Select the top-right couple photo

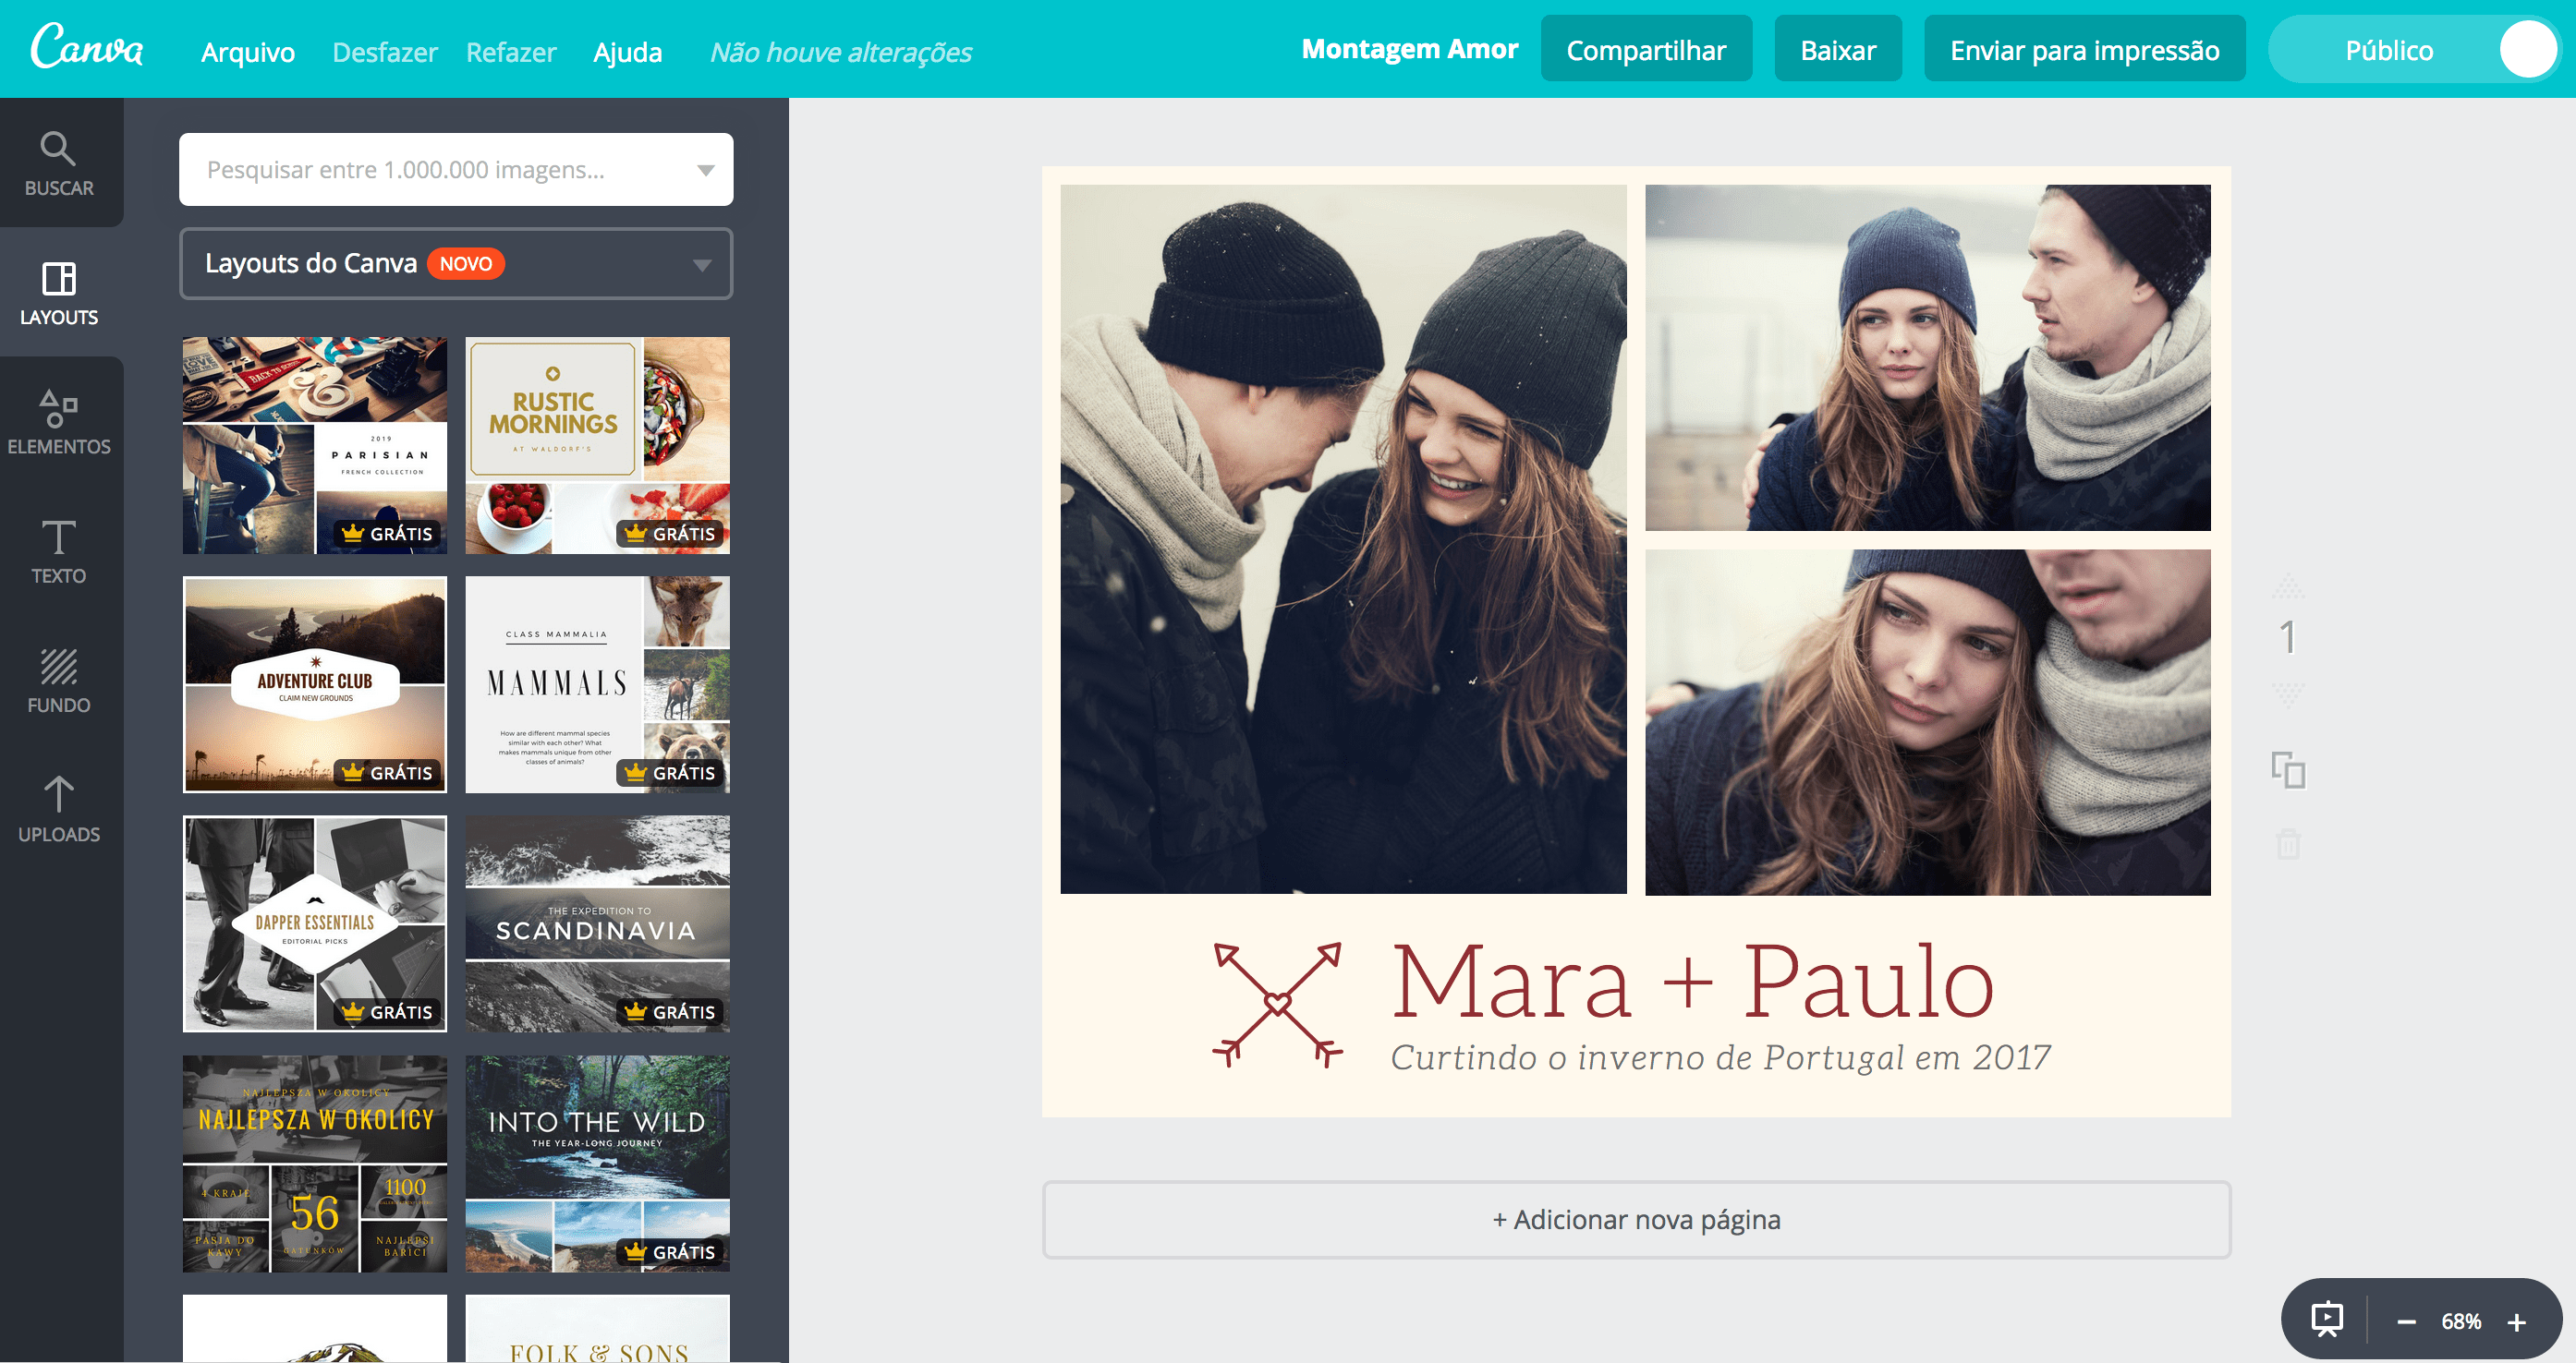pyautogui.click(x=1928, y=357)
